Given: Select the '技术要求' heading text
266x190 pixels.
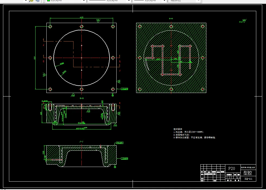Looking at the screenshot, I should (x=178, y=129).
